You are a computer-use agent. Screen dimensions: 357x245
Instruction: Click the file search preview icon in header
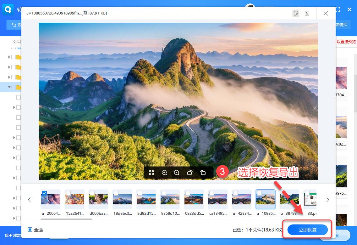tap(296, 13)
